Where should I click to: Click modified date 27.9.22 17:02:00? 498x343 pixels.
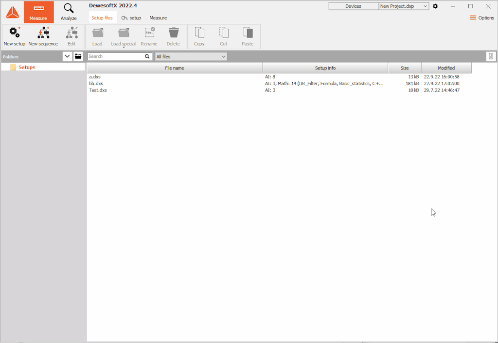click(442, 84)
